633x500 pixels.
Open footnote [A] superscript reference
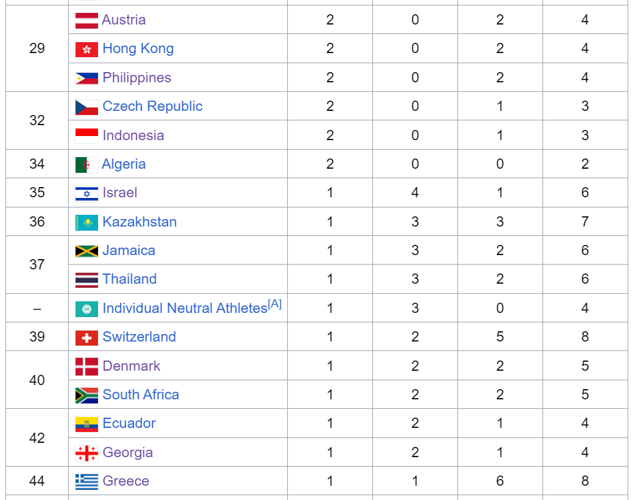[275, 304]
